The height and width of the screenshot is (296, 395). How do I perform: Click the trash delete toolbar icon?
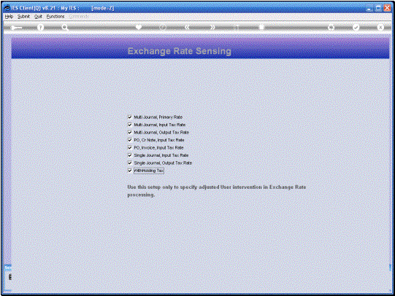click(261, 27)
